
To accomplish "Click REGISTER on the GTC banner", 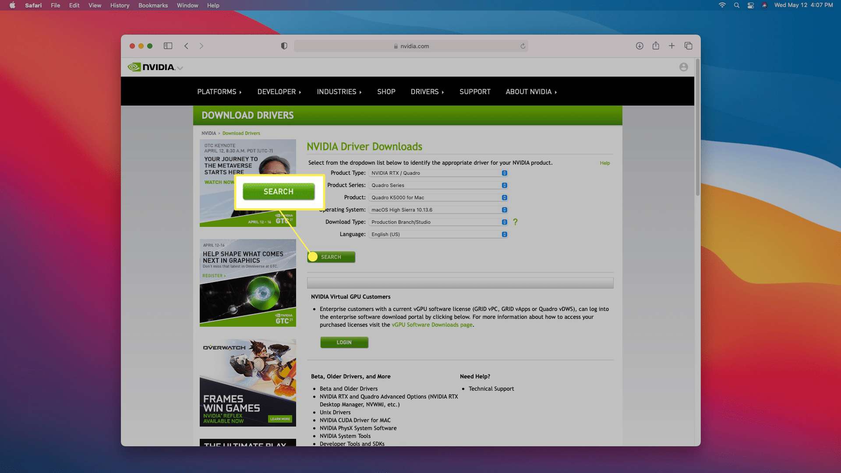I will [x=214, y=276].
